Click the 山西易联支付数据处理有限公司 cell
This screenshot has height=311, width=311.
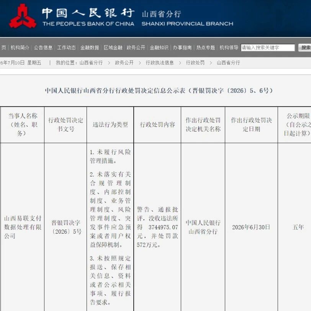click(23, 227)
